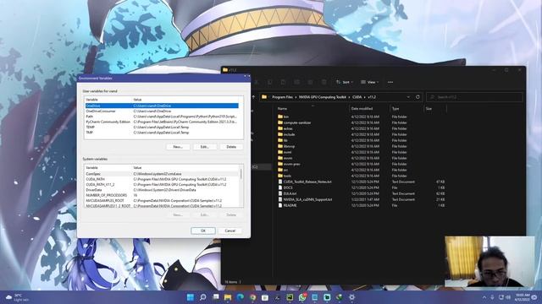This screenshot has width=542, height=304.
Task: Launch Microsoft Edge from the taskbar
Action: click(241, 297)
